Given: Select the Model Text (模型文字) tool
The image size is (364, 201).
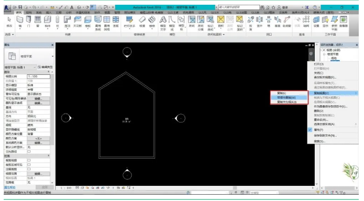Looking at the screenshot, I should pyautogui.click(x=163, y=23).
